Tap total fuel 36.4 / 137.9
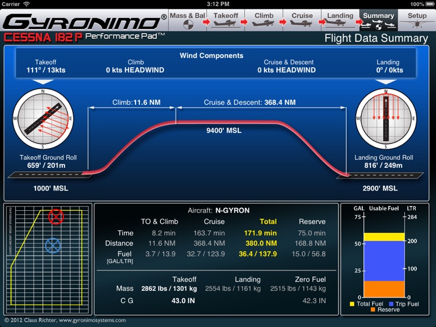This screenshot has width=436, height=327. tap(258, 254)
